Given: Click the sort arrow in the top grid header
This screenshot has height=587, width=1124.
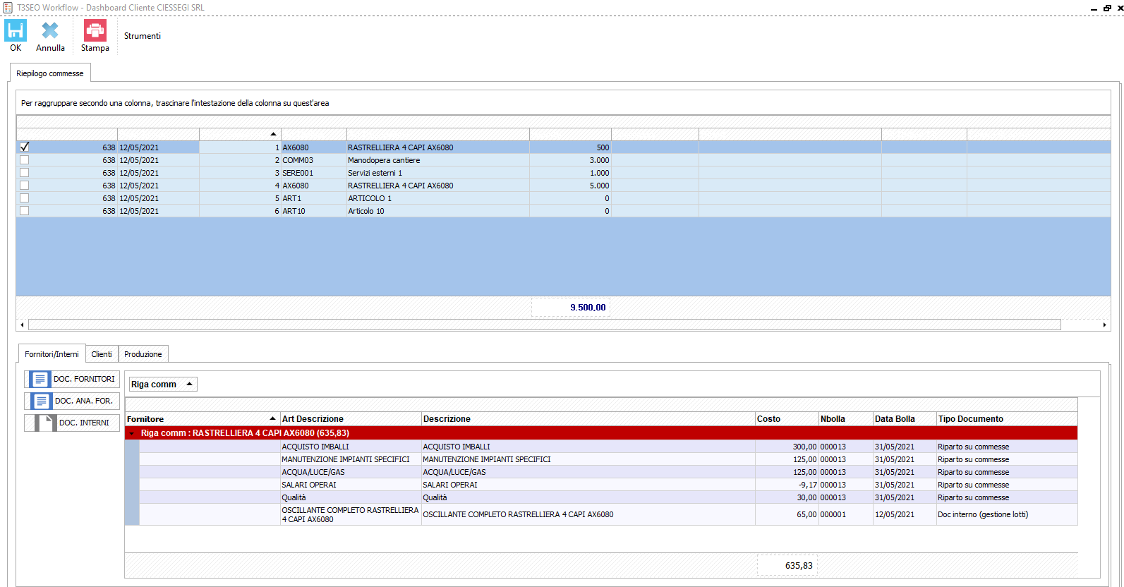Looking at the screenshot, I should [x=273, y=134].
